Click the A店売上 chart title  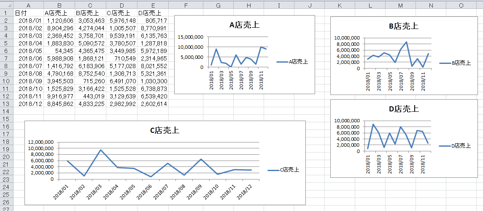[x=244, y=25]
